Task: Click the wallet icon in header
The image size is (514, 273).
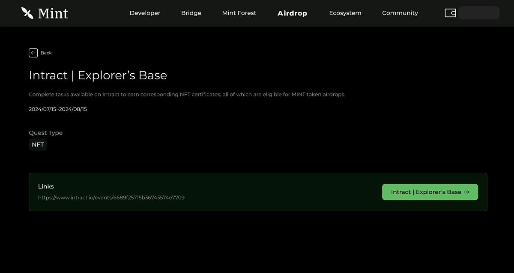Action: 450,13
